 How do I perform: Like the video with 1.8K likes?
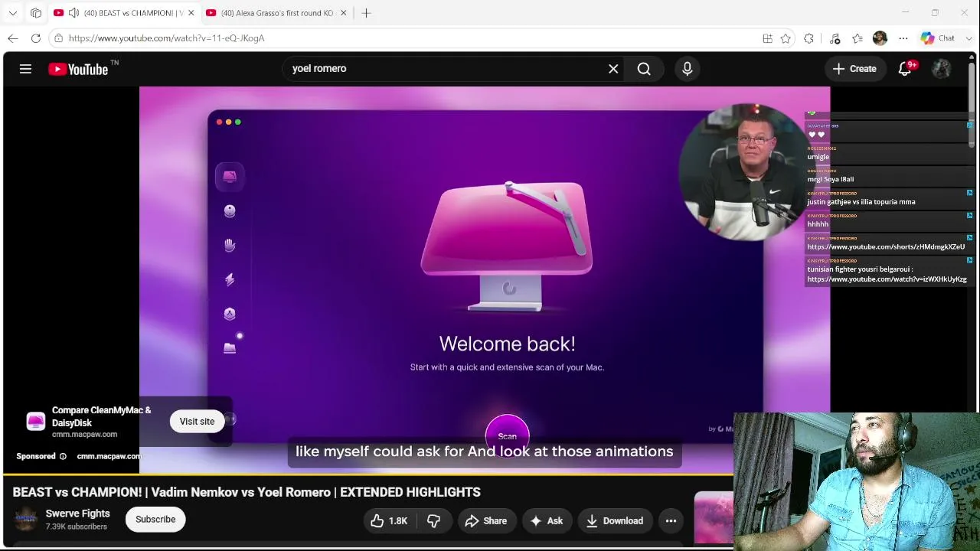point(389,521)
